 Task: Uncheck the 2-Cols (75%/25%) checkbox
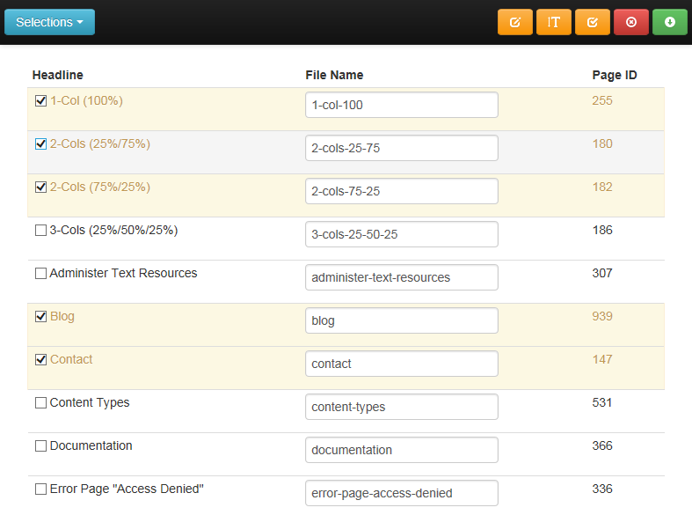pyautogui.click(x=40, y=188)
